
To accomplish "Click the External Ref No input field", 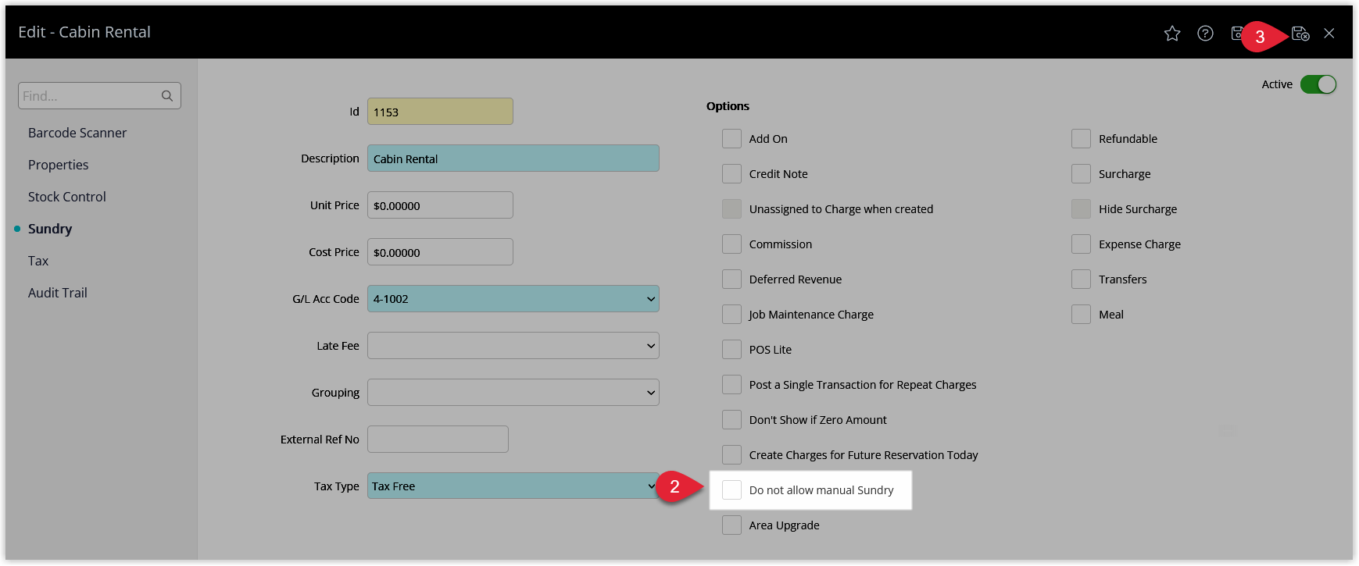I will coord(438,440).
